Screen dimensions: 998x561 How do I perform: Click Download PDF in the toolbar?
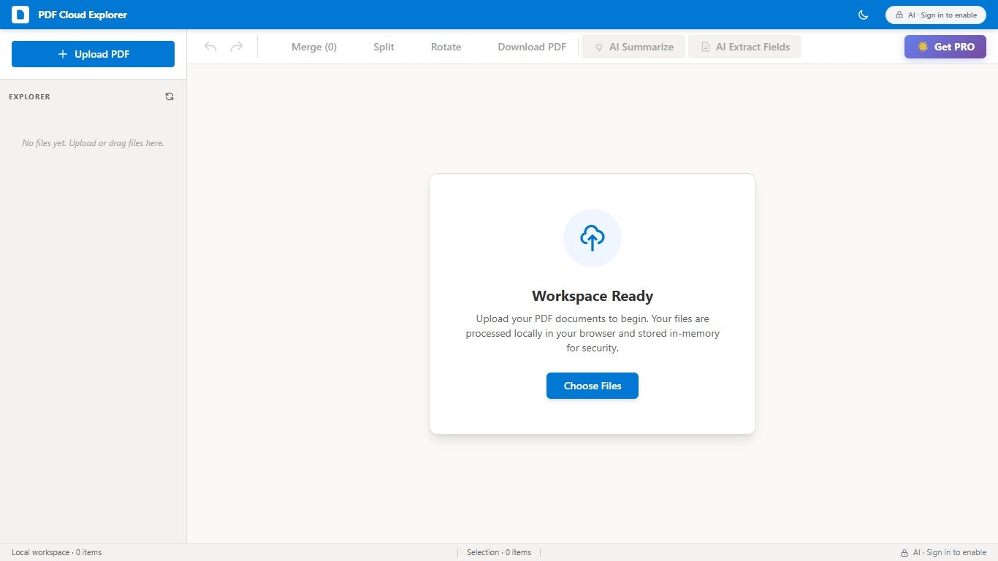tap(531, 46)
